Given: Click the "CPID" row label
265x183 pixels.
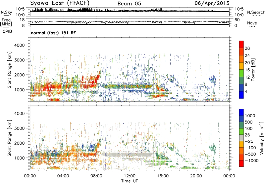Looking at the screenshot, I should tap(7, 31).
